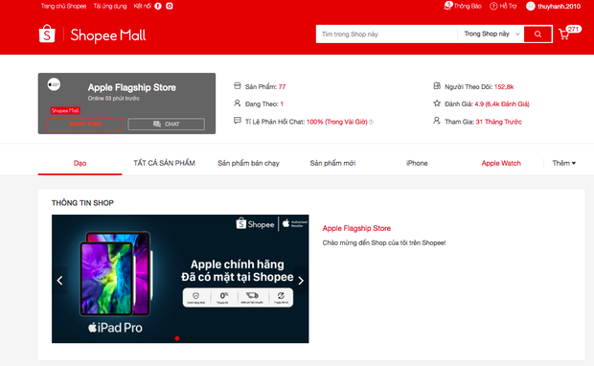This screenshot has height=366, width=594.
Task: Click Online 33 phút trước status
Action: pos(114,98)
